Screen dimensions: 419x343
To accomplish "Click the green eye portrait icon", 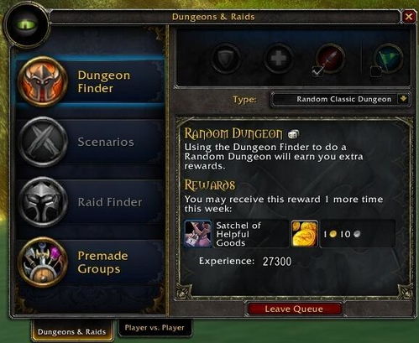I will click(27, 25).
